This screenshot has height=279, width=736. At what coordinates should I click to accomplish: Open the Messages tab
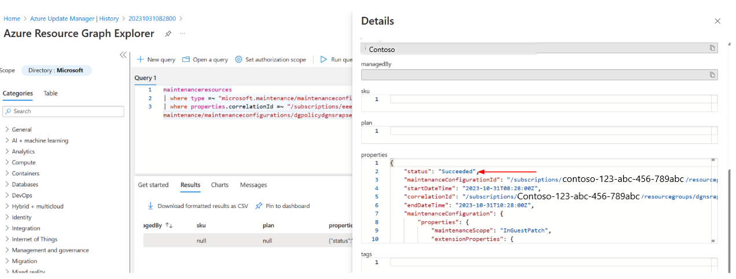point(253,185)
